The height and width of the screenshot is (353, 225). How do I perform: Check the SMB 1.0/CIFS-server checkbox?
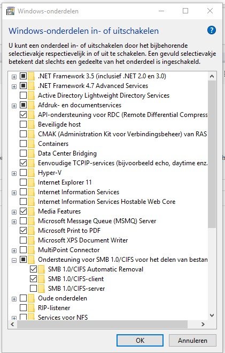[34, 289]
